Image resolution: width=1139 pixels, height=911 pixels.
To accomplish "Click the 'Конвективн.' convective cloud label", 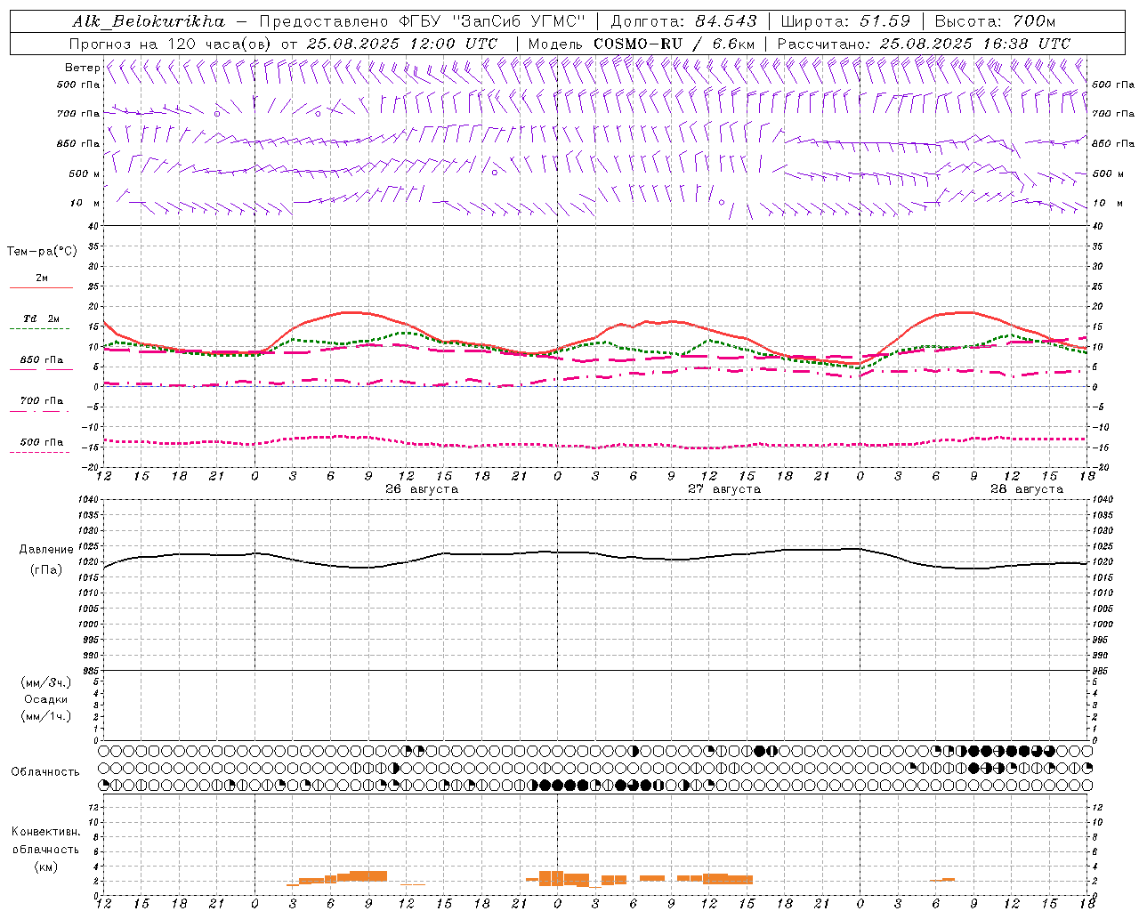I will pyautogui.click(x=45, y=832).
